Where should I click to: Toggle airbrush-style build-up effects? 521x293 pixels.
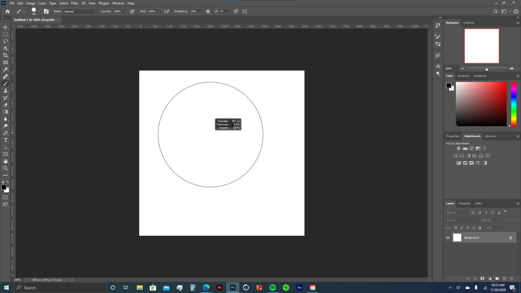(x=167, y=11)
